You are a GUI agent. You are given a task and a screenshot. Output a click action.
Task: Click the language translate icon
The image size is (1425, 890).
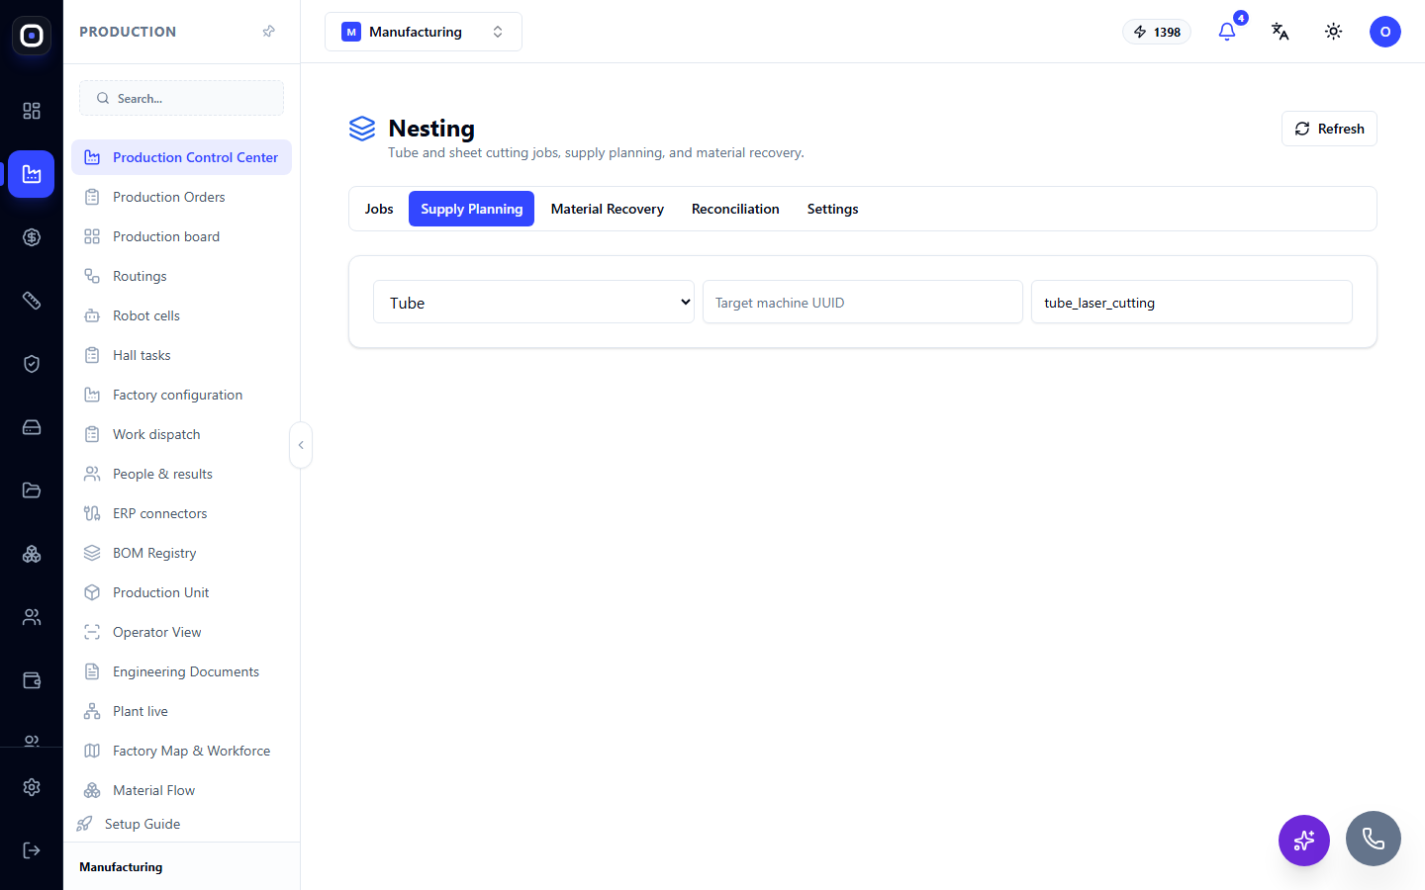pyautogui.click(x=1281, y=32)
